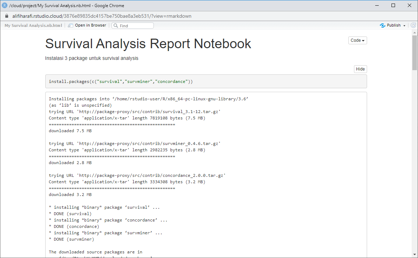The width and height of the screenshot is (418, 258).
Task: Expand the Code dropdown menu
Action: click(x=358, y=40)
